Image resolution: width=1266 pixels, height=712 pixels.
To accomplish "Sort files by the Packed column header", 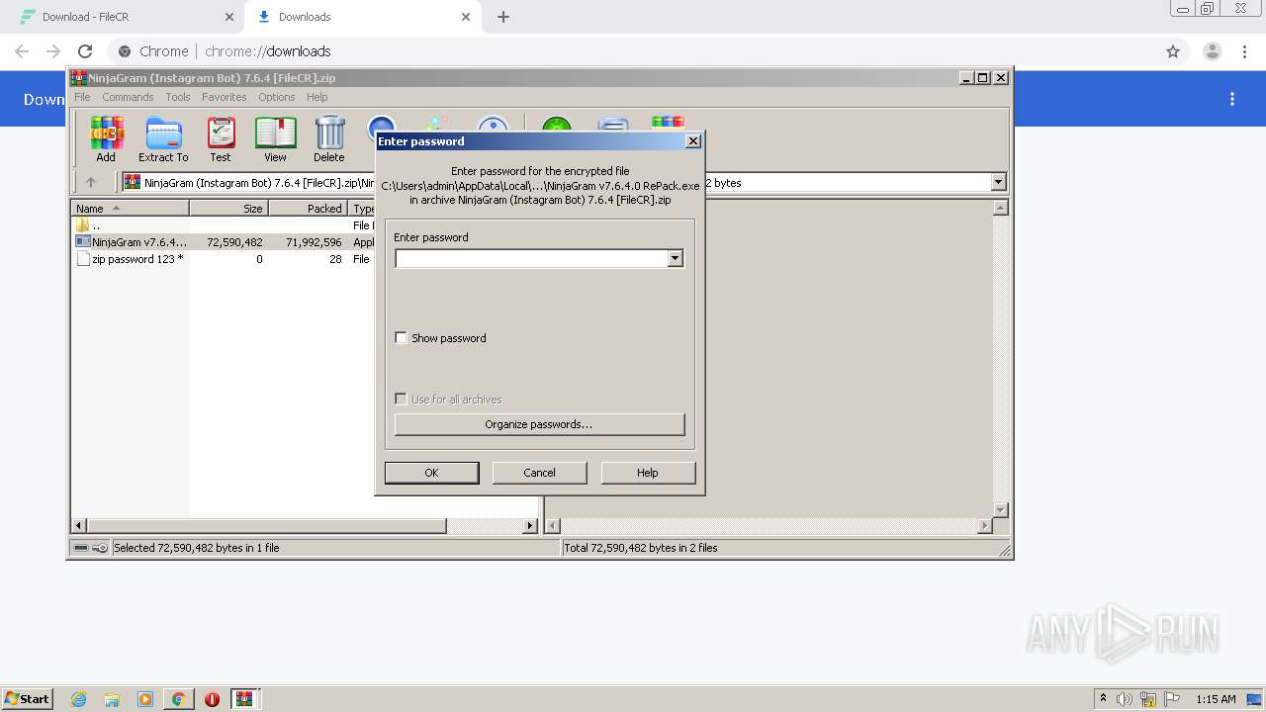I will (308, 209).
